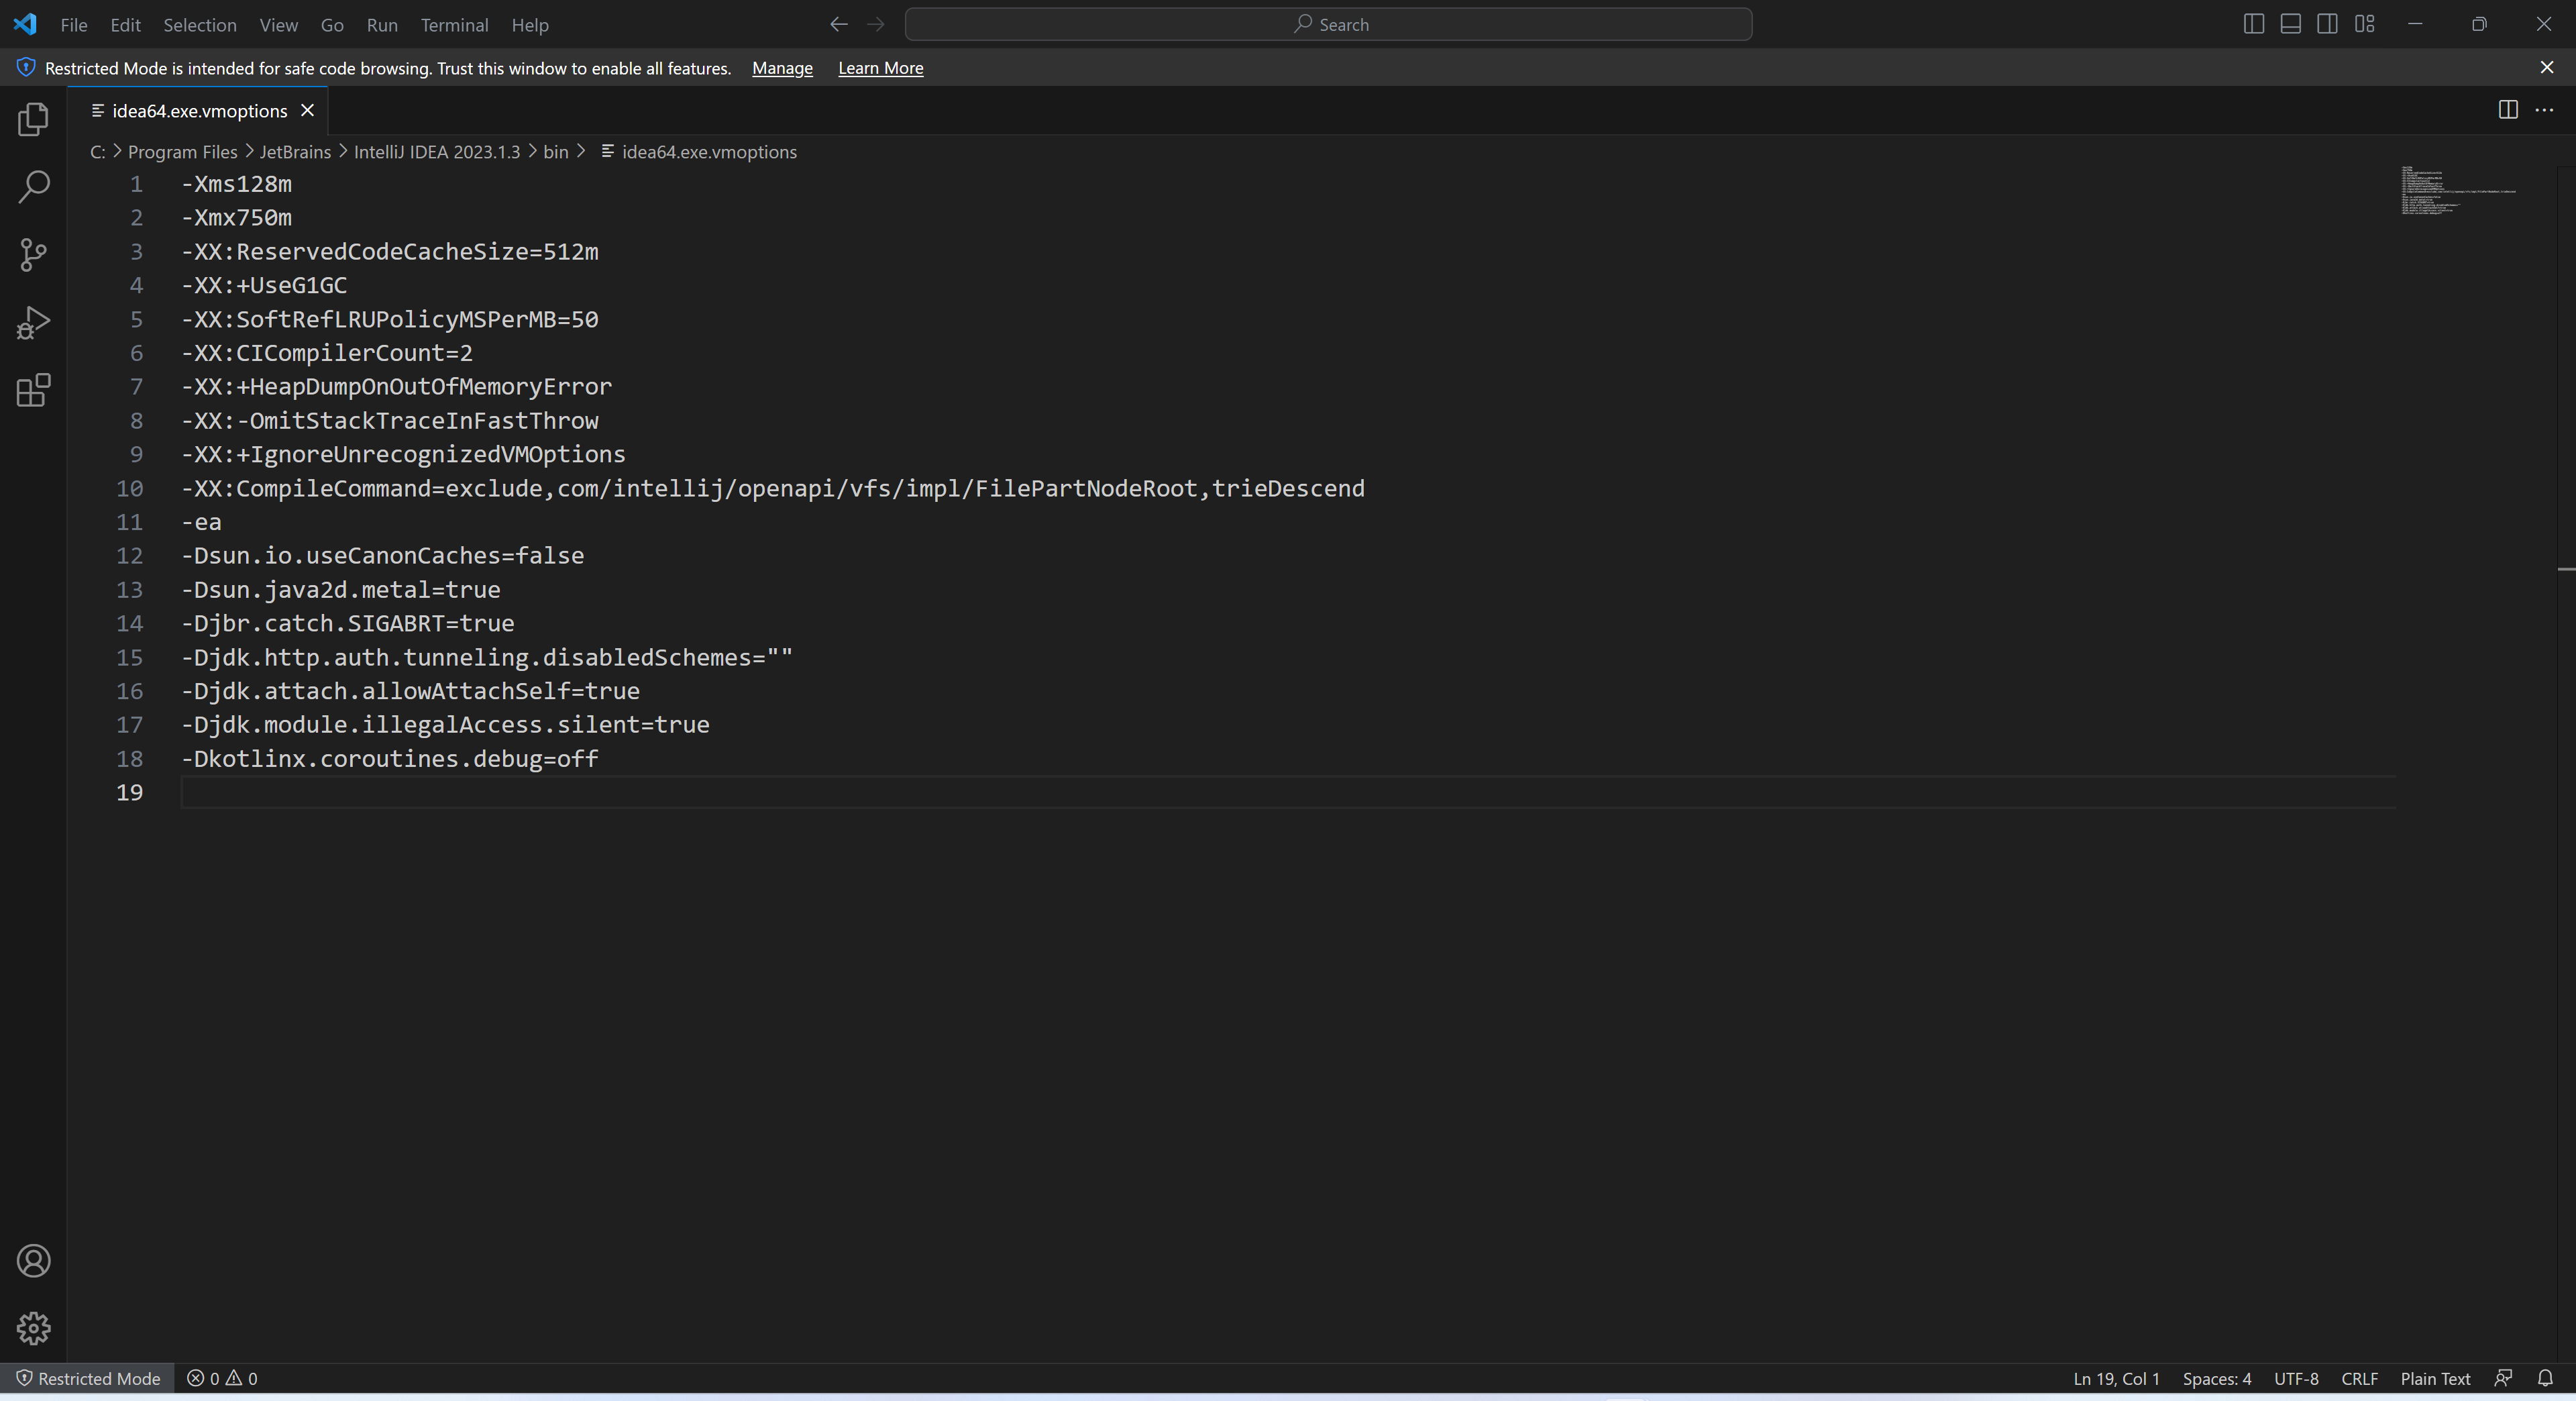Open the Customize Layout icon

2364,24
